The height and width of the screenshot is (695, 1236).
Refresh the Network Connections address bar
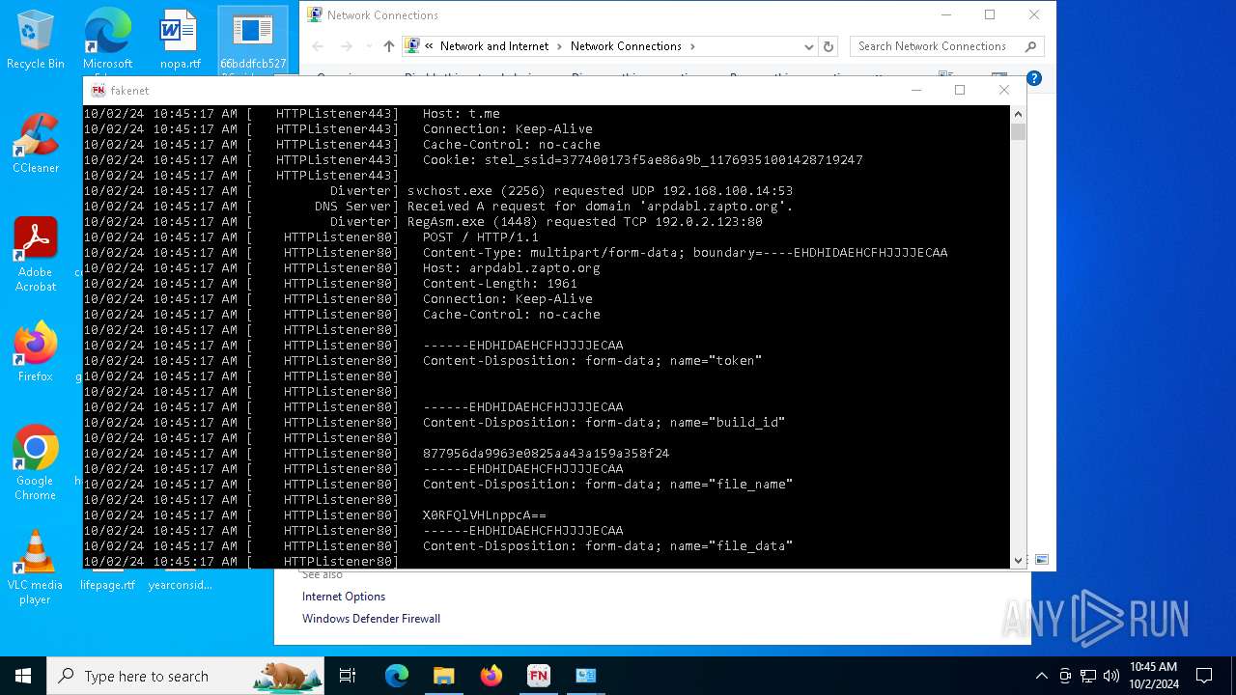click(828, 46)
